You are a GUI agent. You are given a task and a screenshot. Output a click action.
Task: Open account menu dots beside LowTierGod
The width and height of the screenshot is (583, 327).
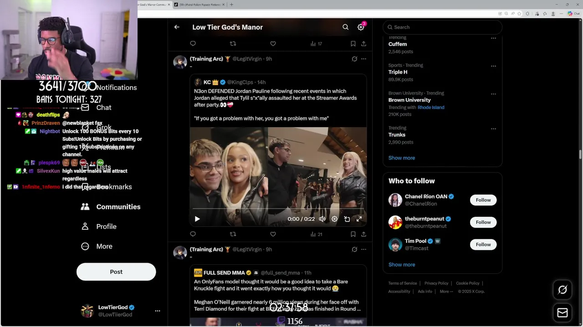(158, 311)
